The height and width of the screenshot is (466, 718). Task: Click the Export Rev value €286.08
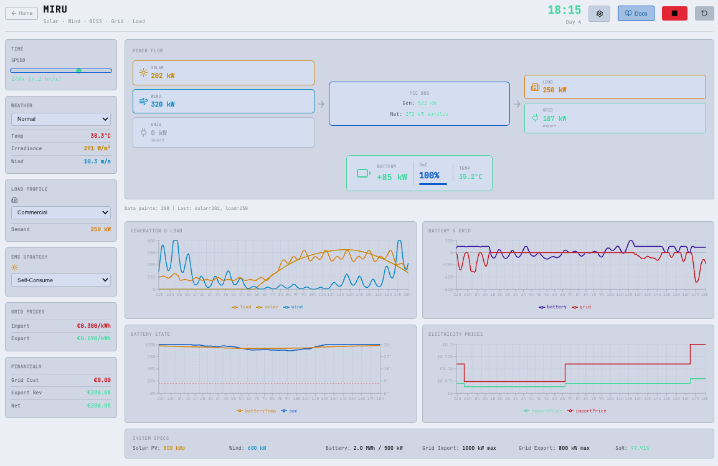99,392
